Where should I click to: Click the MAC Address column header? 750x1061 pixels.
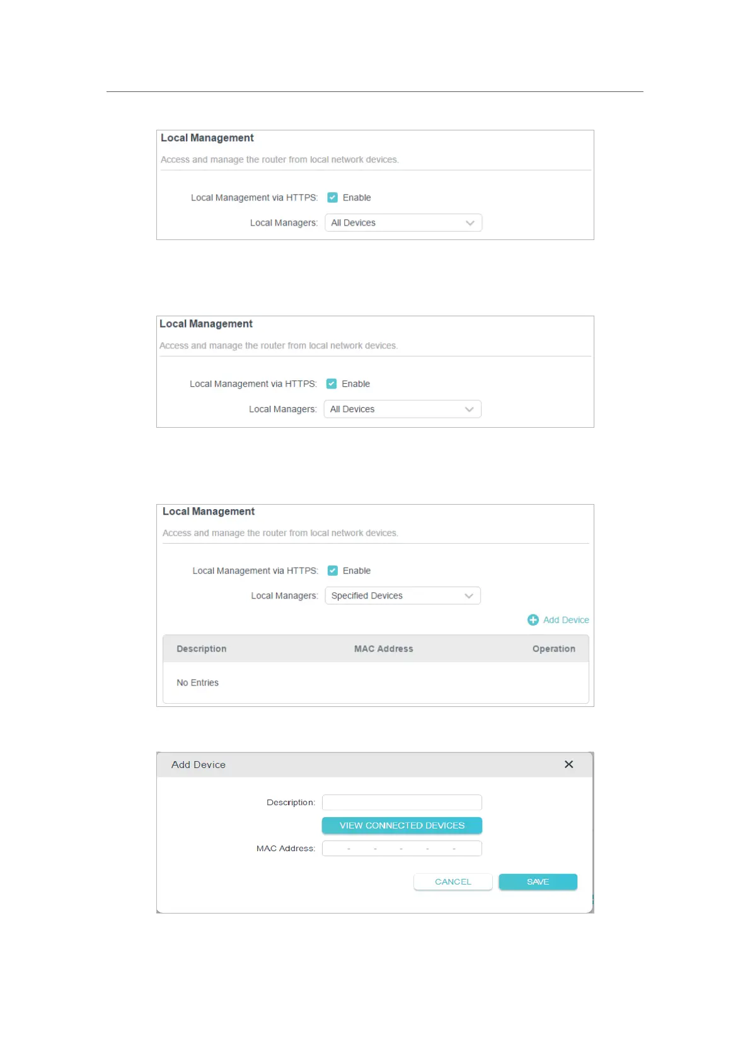[x=383, y=649]
